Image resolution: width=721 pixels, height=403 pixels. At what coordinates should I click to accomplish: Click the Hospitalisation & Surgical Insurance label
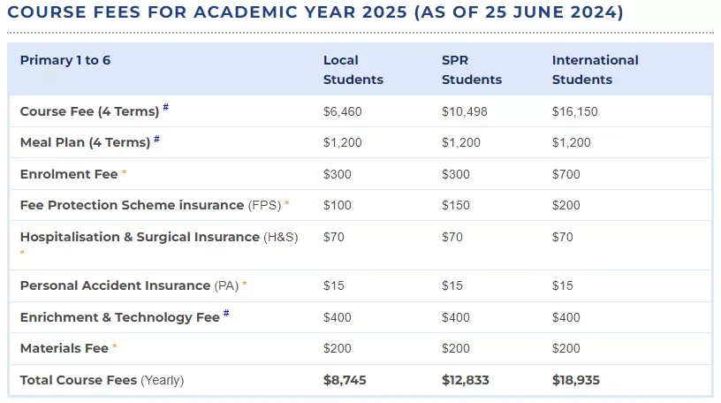(x=159, y=237)
